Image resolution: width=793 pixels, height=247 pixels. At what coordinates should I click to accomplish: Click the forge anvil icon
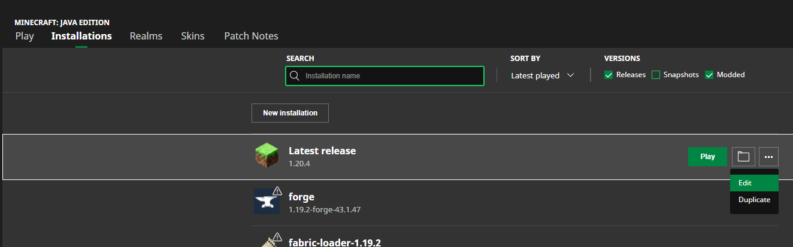click(265, 202)
